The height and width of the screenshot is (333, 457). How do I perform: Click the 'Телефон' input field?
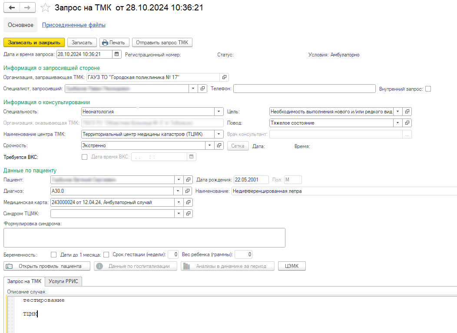[304, 89]
